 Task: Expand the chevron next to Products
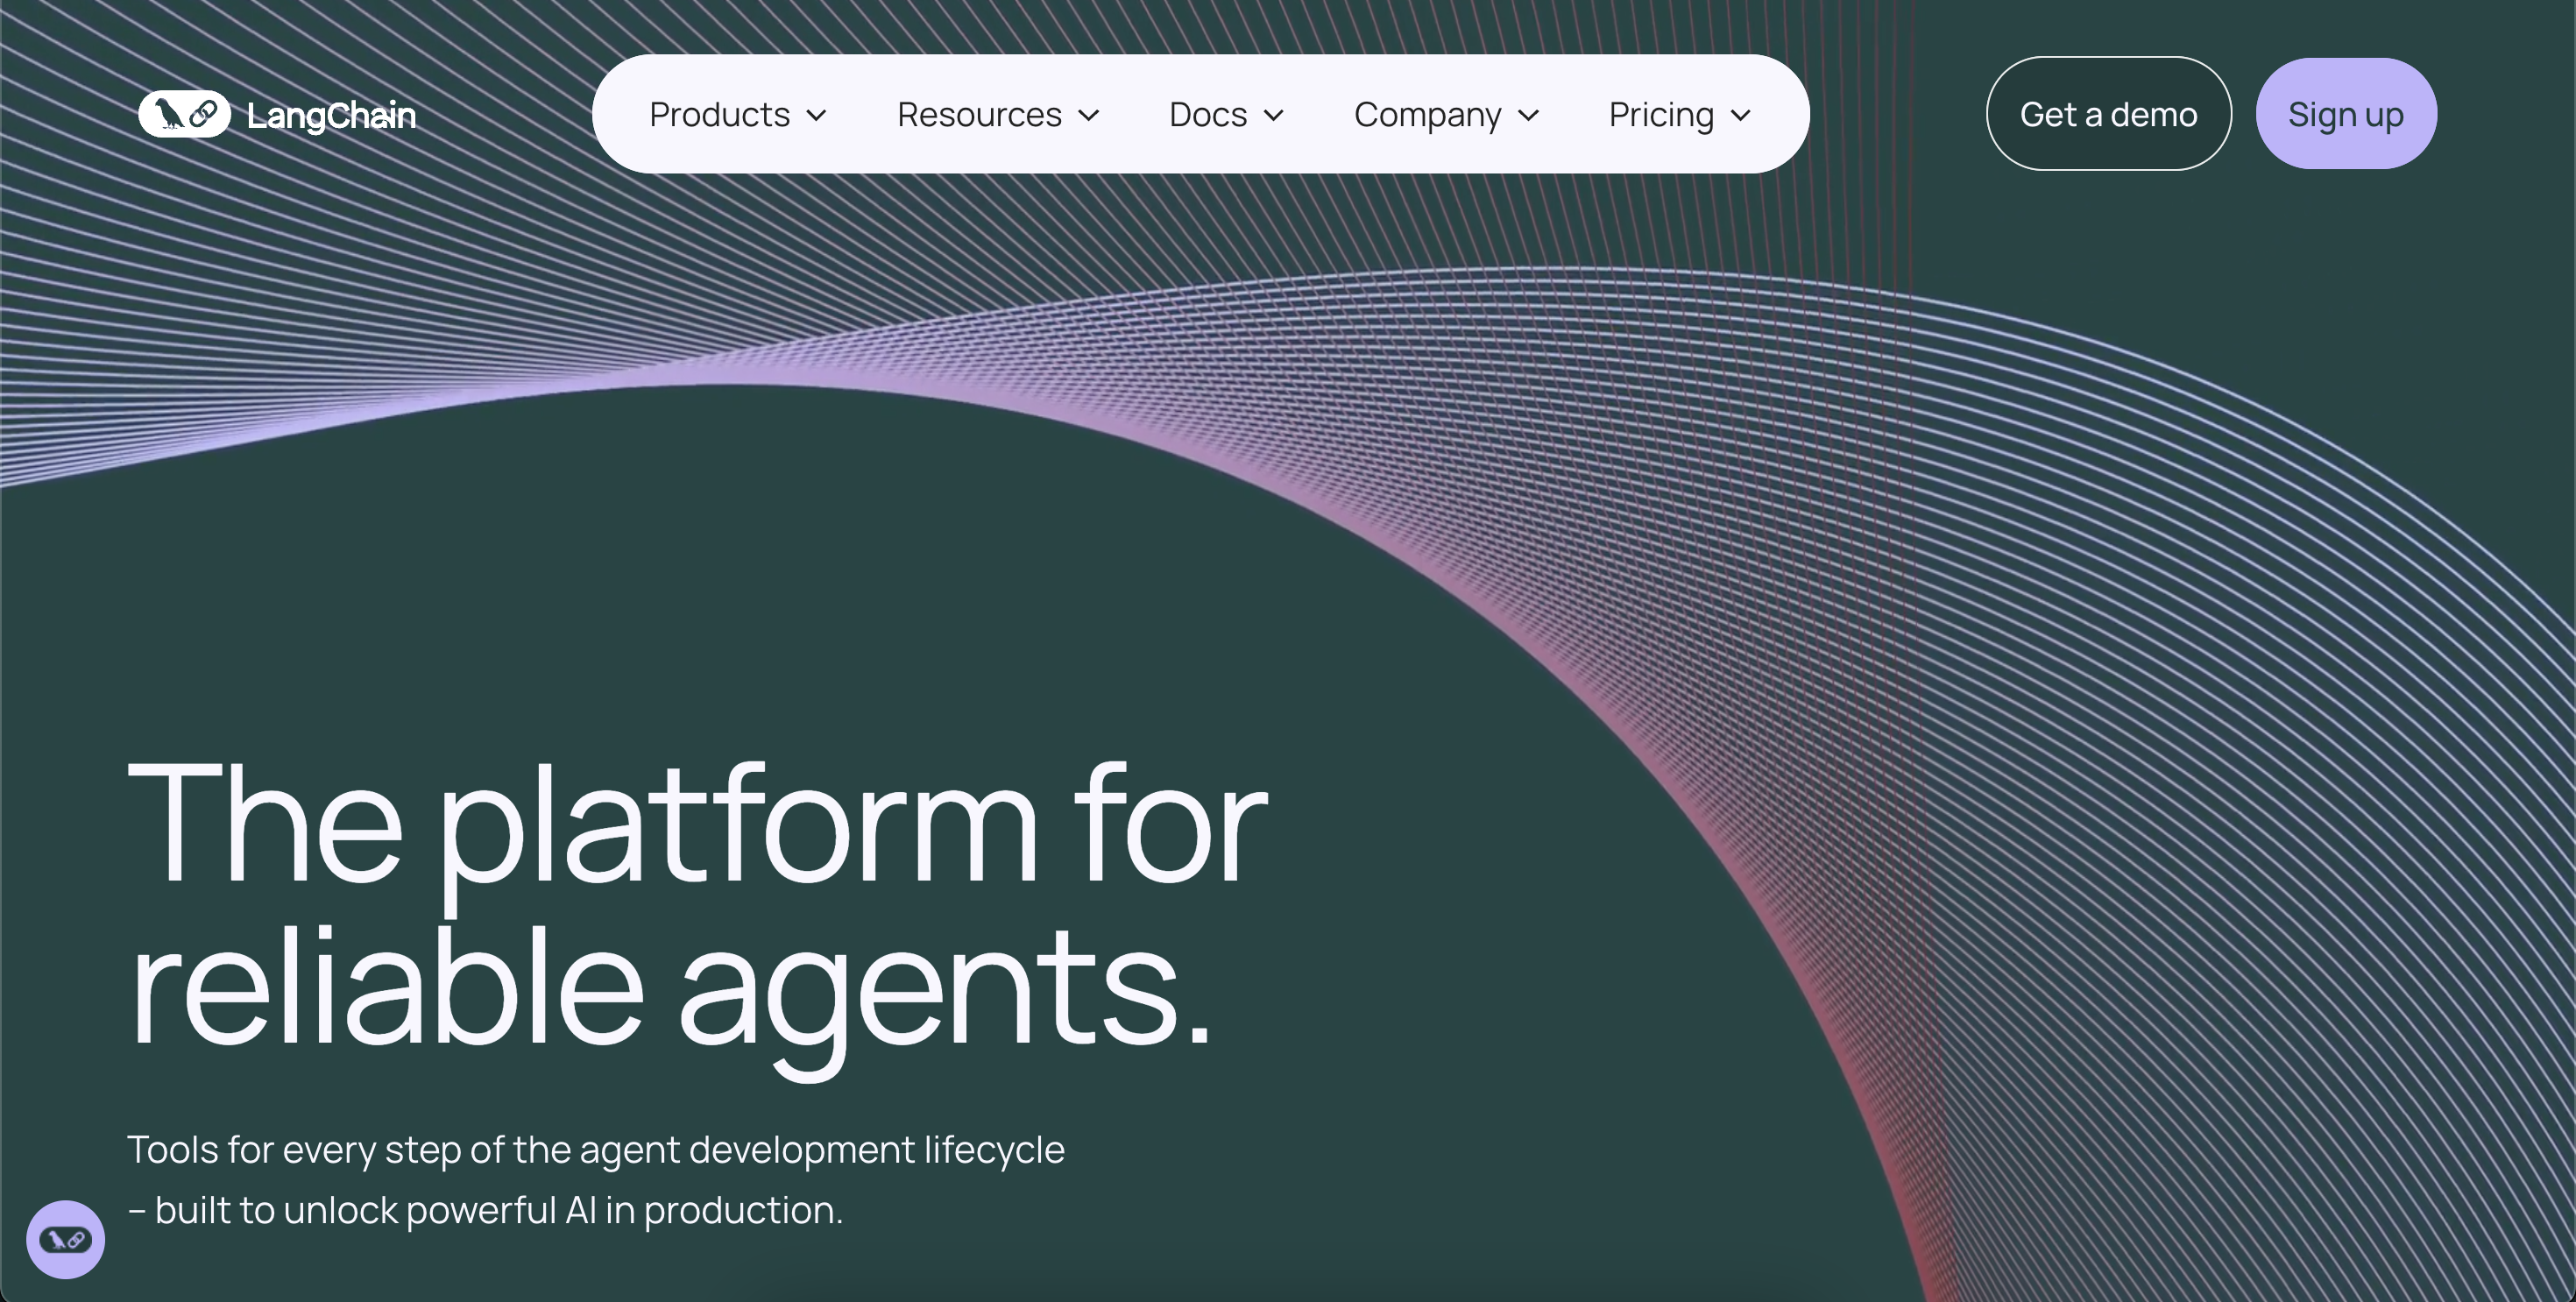point(816,116)
